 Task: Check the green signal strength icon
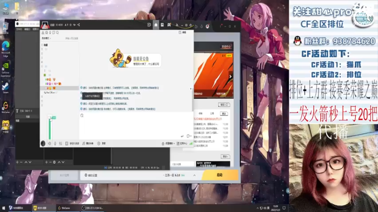(191, 144)
